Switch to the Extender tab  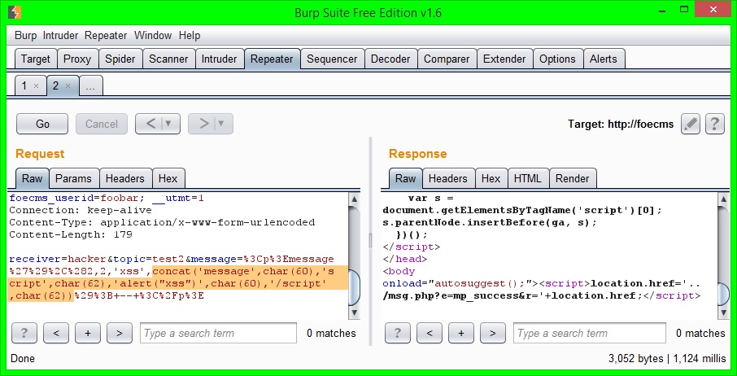tap(505, 59)
